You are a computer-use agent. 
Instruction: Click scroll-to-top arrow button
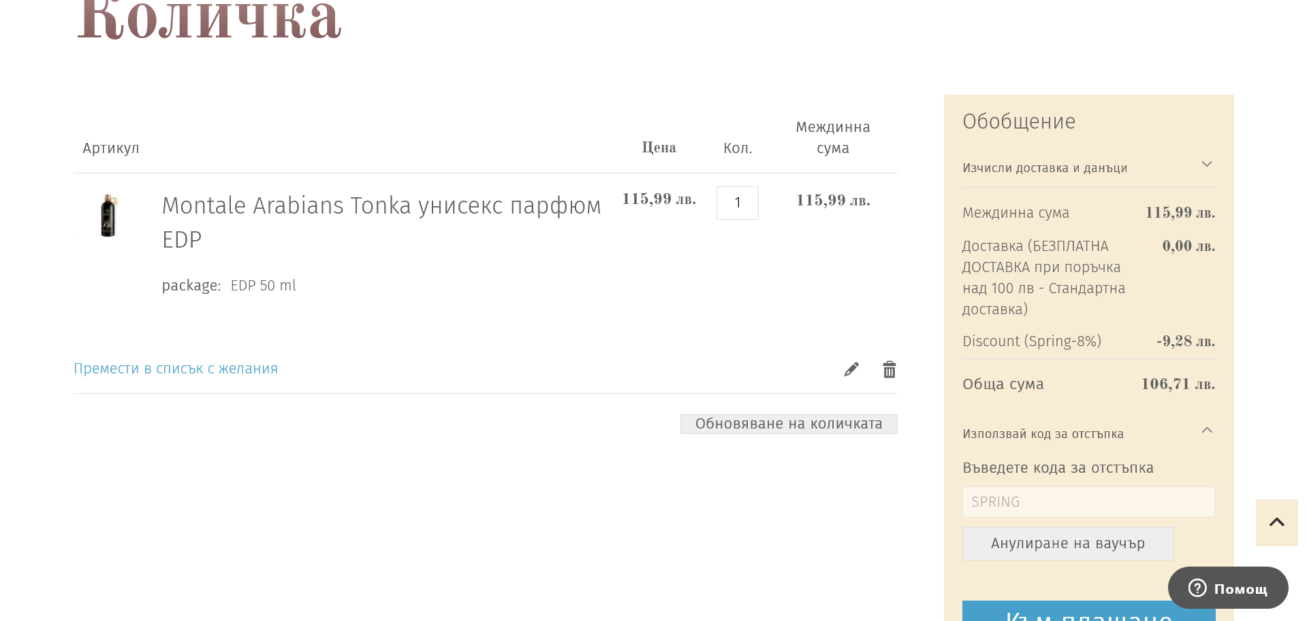tap(1277, 522)
